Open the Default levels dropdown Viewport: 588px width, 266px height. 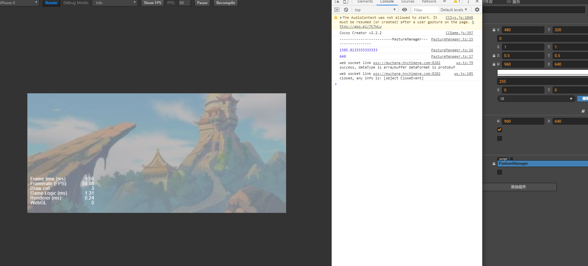tap(454, 10)
